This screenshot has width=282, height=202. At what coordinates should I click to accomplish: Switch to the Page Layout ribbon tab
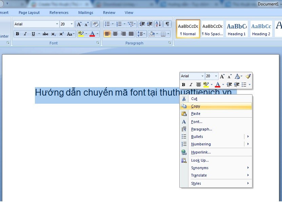point(29,13)
